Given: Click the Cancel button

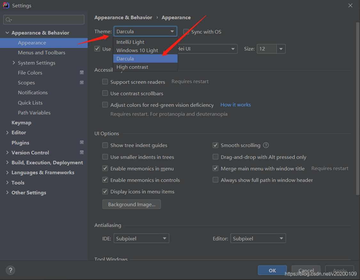Looking at the screenshot, I should coord(306,270).
